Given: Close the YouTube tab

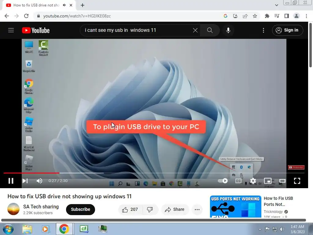Looking at the screenshot, I should pos(71,5).
